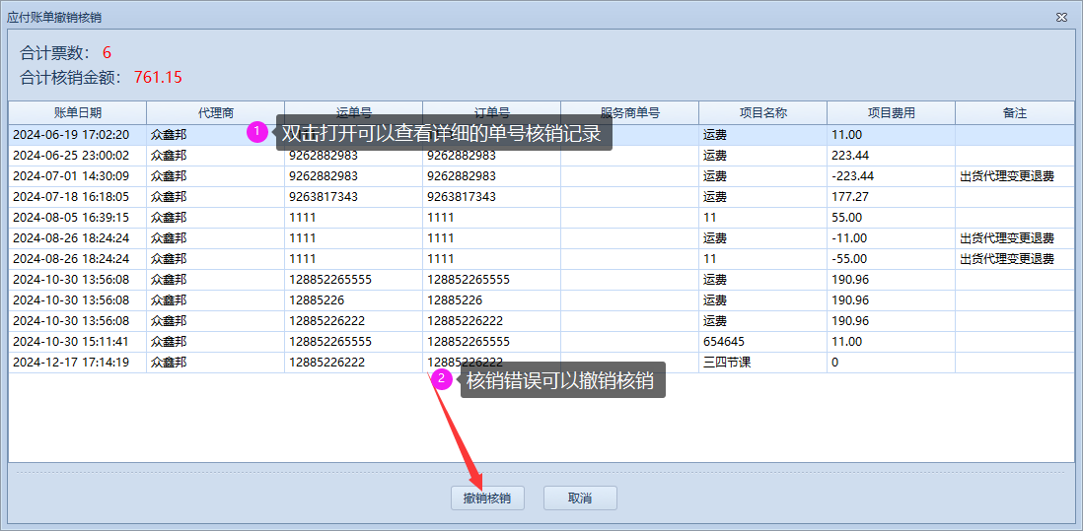Click the 备注 column header
The width and height of the screenshot is (1083, 531).
(x=1014, y=113)
